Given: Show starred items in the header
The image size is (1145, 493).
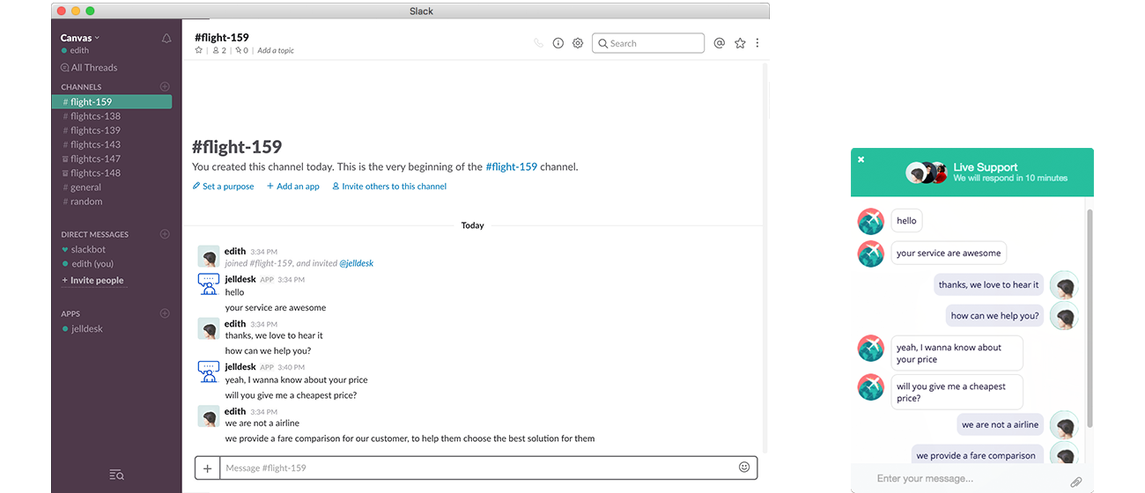Looking at the screenshot, I should pyautogui.click(x=740, y=43).
